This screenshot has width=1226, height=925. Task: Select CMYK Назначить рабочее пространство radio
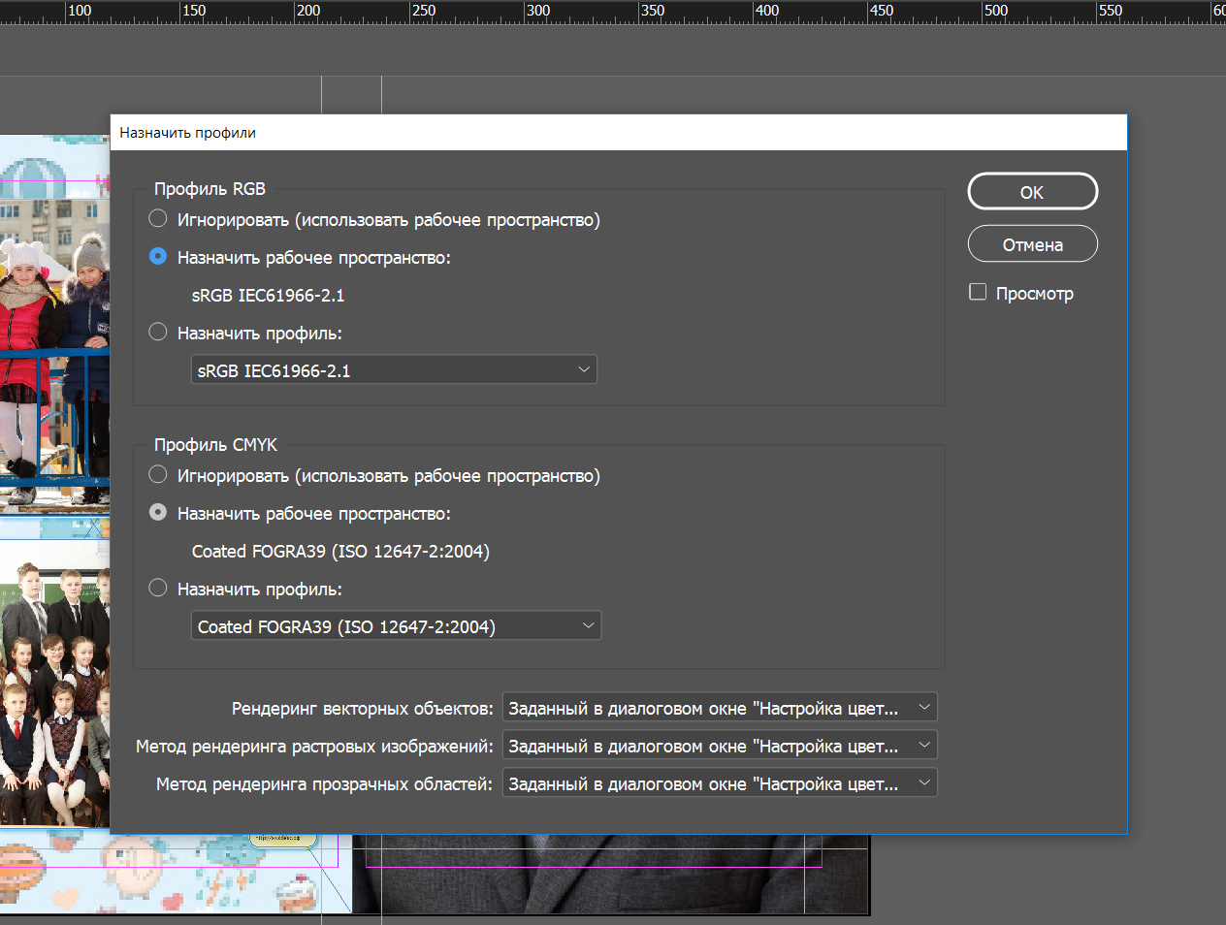[158, 513]
